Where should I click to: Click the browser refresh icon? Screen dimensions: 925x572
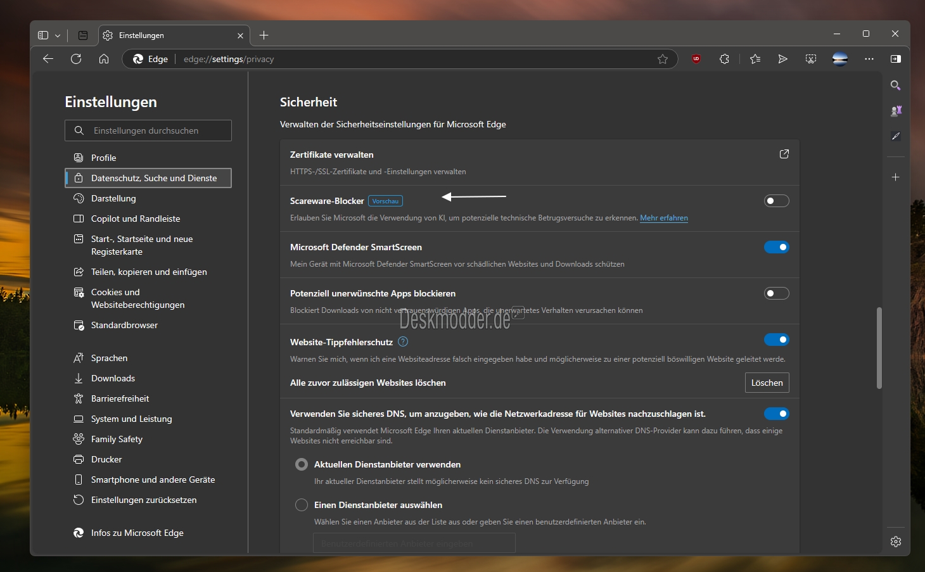(x=76, y=59)
